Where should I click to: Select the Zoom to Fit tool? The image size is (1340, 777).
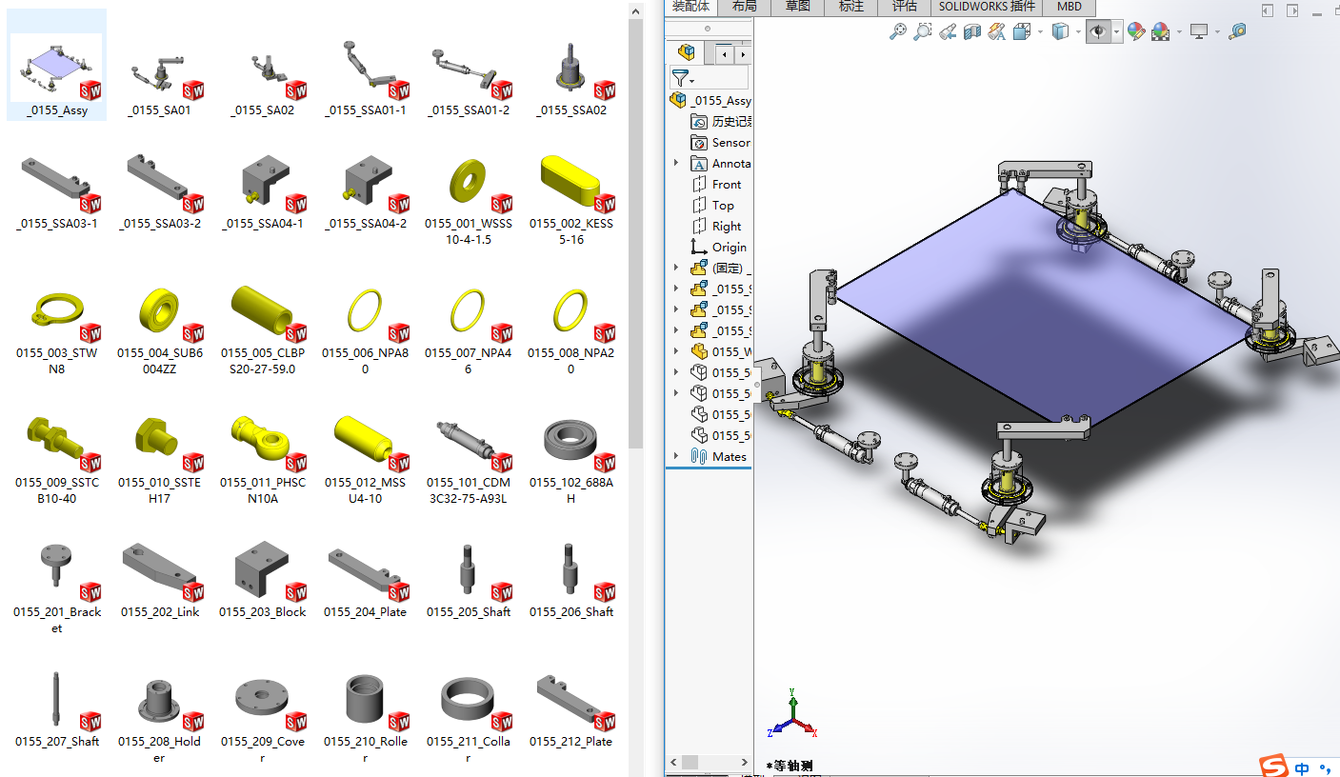(899, 31)
